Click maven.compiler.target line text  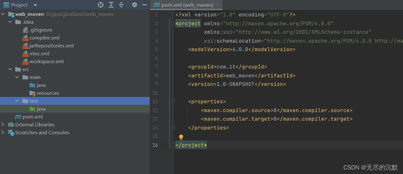tap(277, 119)
